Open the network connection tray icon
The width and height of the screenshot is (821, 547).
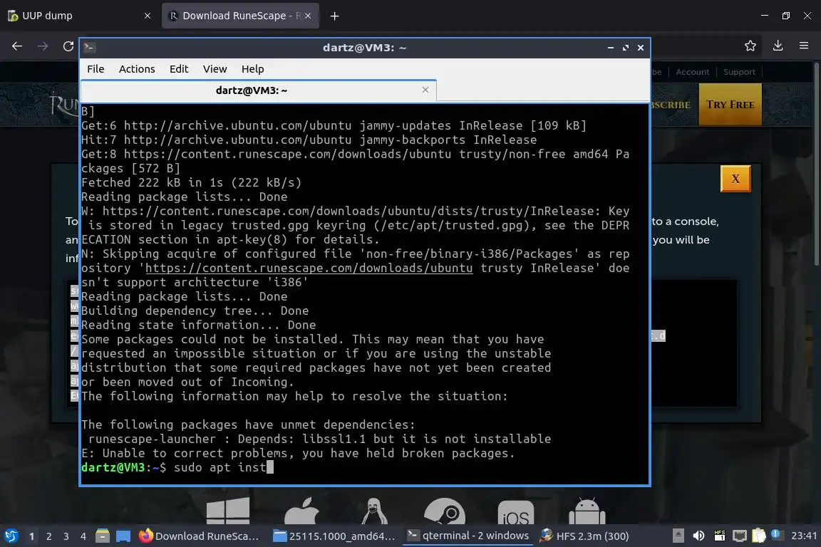[x=739, y=536]
